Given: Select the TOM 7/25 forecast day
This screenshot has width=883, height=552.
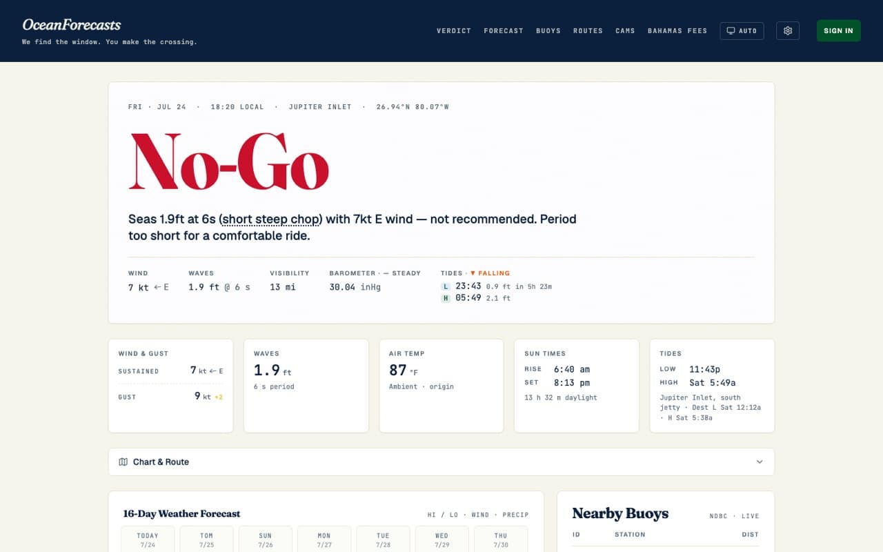Looking at the screenshot, I should pyautogui.click(x=206, y=540).
